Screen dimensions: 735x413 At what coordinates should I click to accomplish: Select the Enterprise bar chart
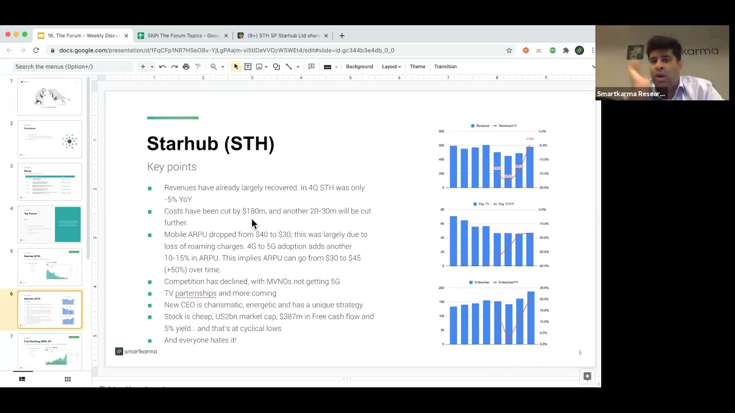tap(493, 313)
